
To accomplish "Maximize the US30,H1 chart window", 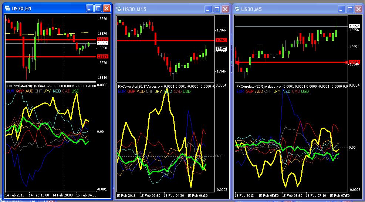I will coord(98,9).
